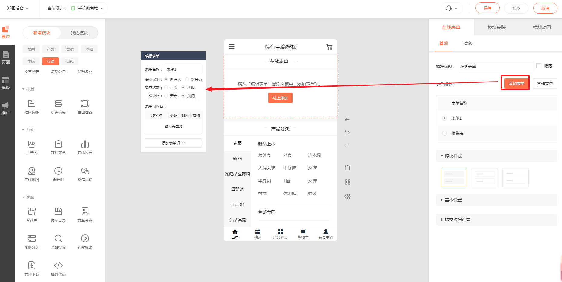Choose 所有人 for 提交权限
Screen dimensions: 562x282
click(x=166, y=79)
